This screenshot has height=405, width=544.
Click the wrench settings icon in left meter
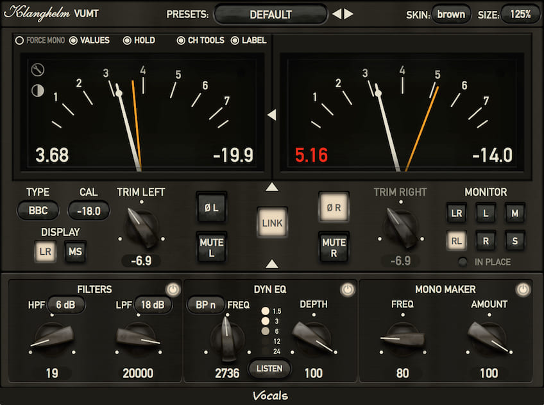pos(37,70)
